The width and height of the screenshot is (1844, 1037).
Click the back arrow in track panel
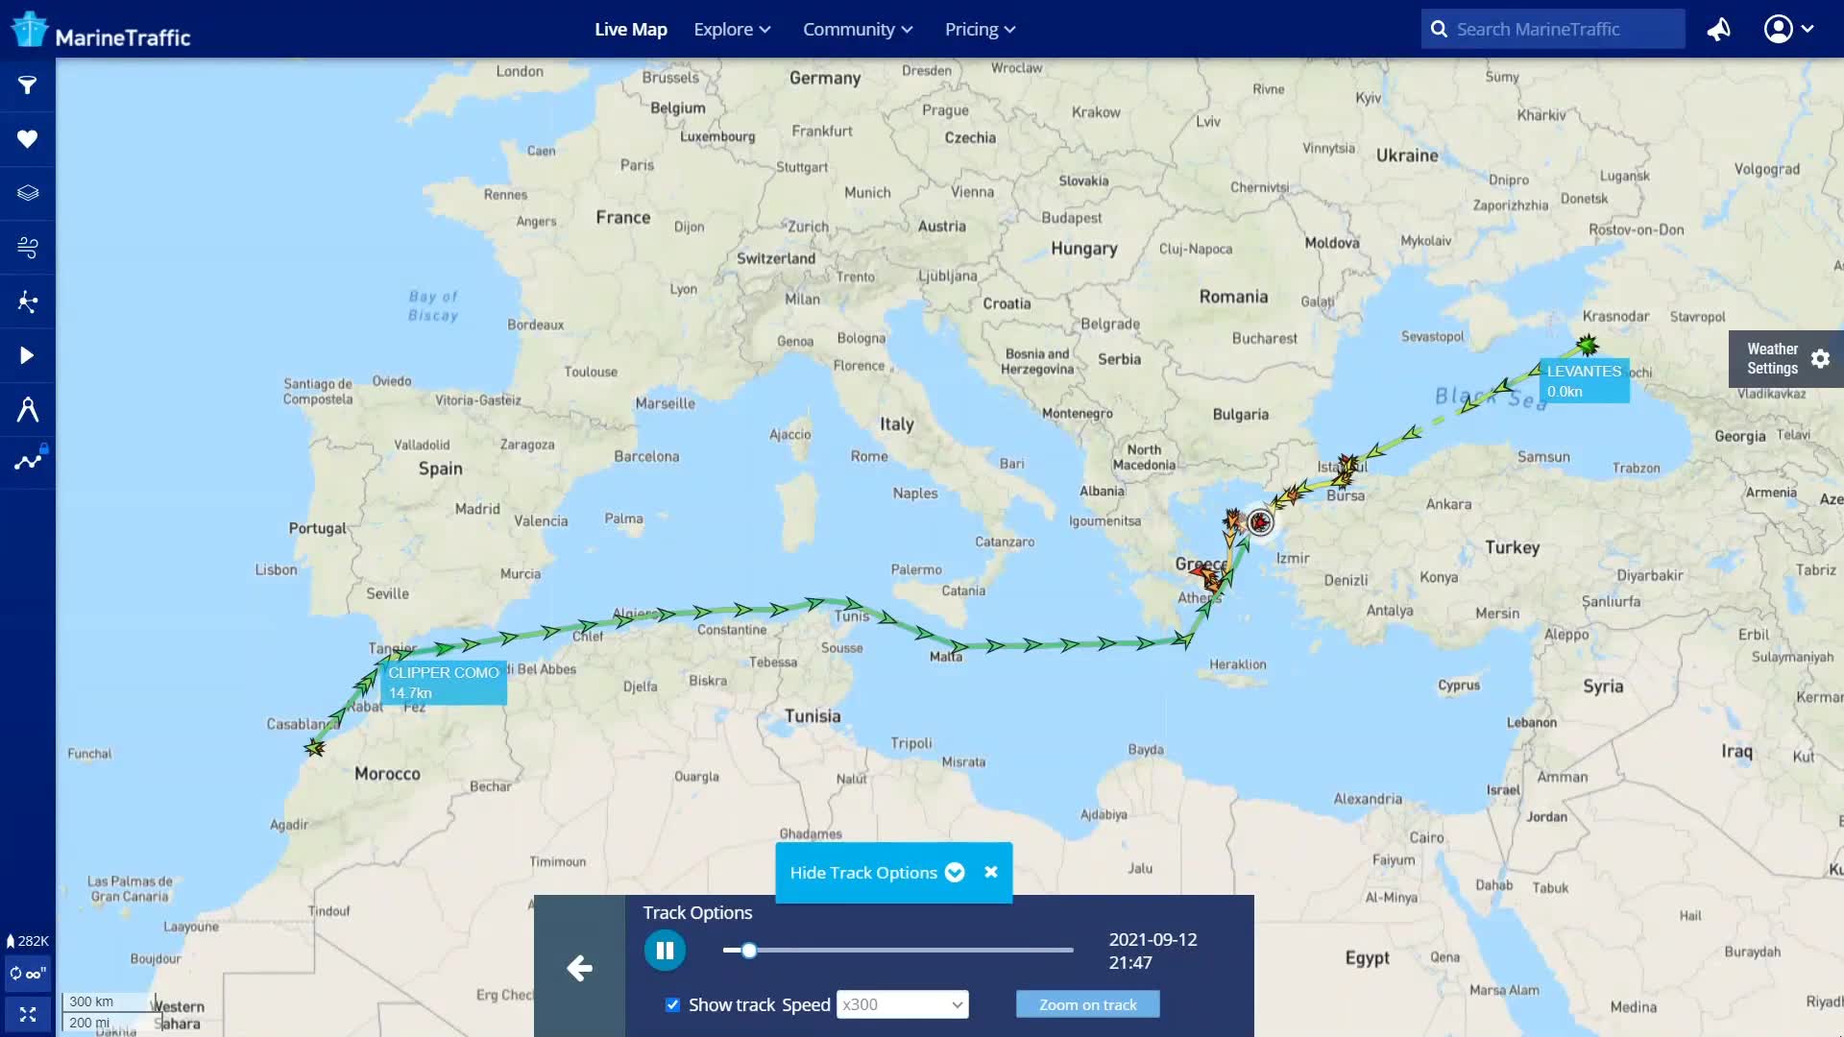[579, 967]
